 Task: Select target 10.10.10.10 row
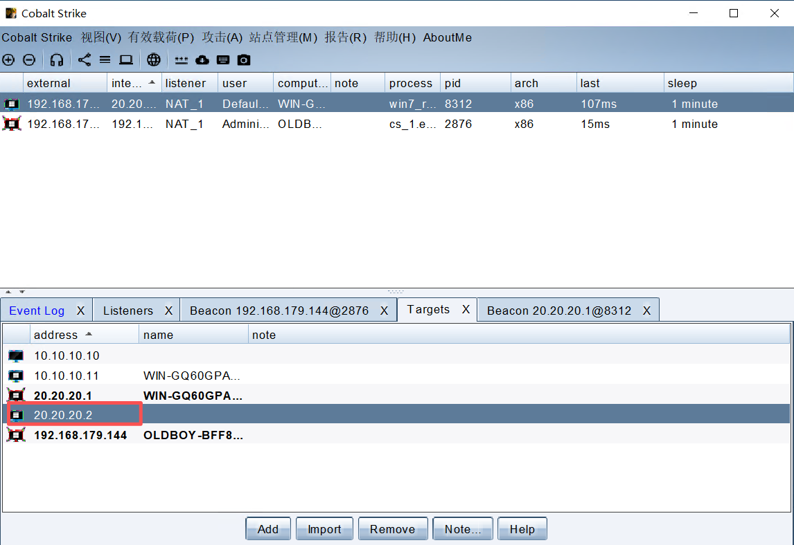pyautogui.click(x=396, y=356)
